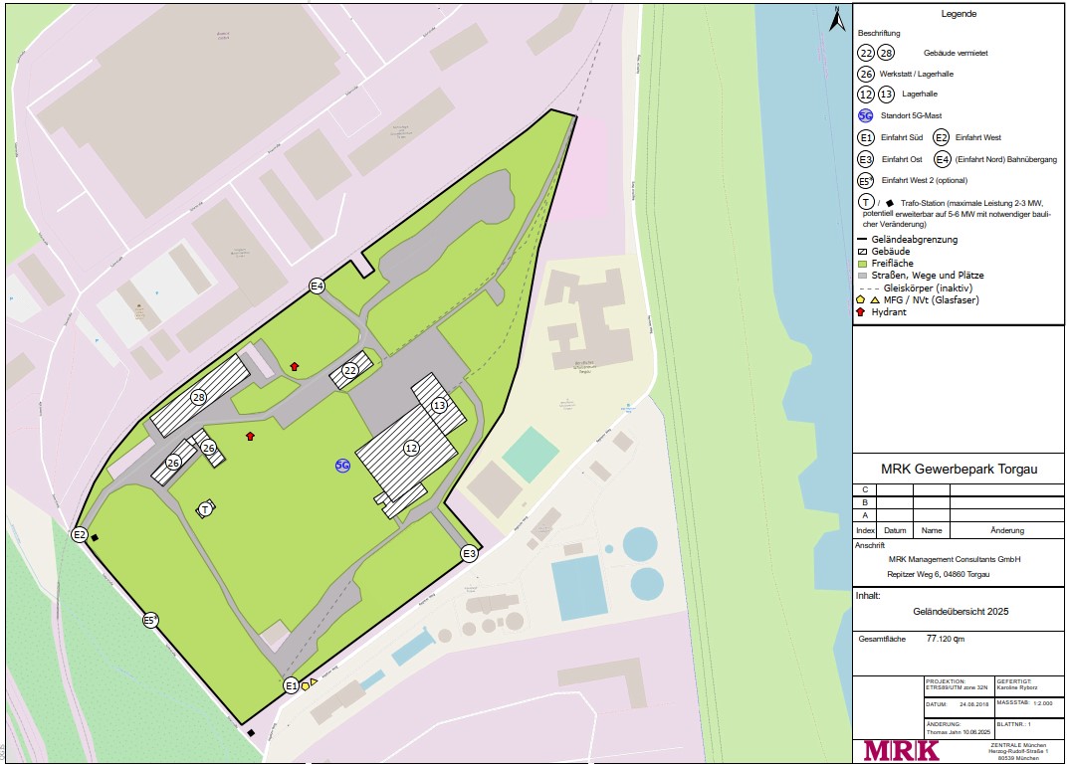Select the blue 5G mast marker on the map
This screenshot has height=766, width=1070.
coord(342,465)
